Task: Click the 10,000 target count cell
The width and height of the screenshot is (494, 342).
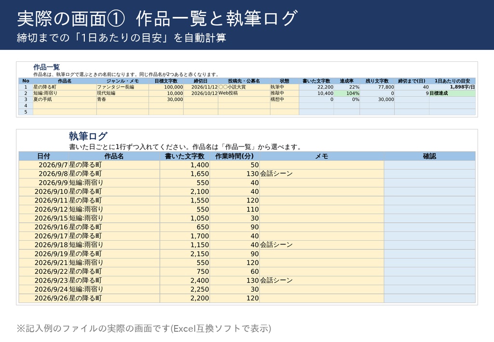Action: coord(166,93)
